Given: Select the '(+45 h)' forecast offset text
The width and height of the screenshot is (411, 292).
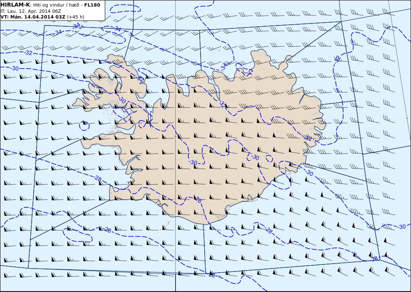Looking at the screenshot, I should pyautogui.click(x=76, y=17).
